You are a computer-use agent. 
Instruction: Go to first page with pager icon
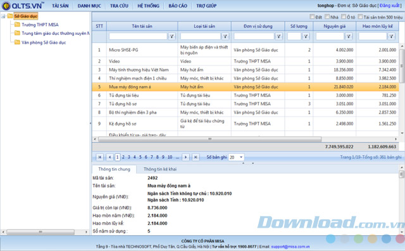pos(100,157)
